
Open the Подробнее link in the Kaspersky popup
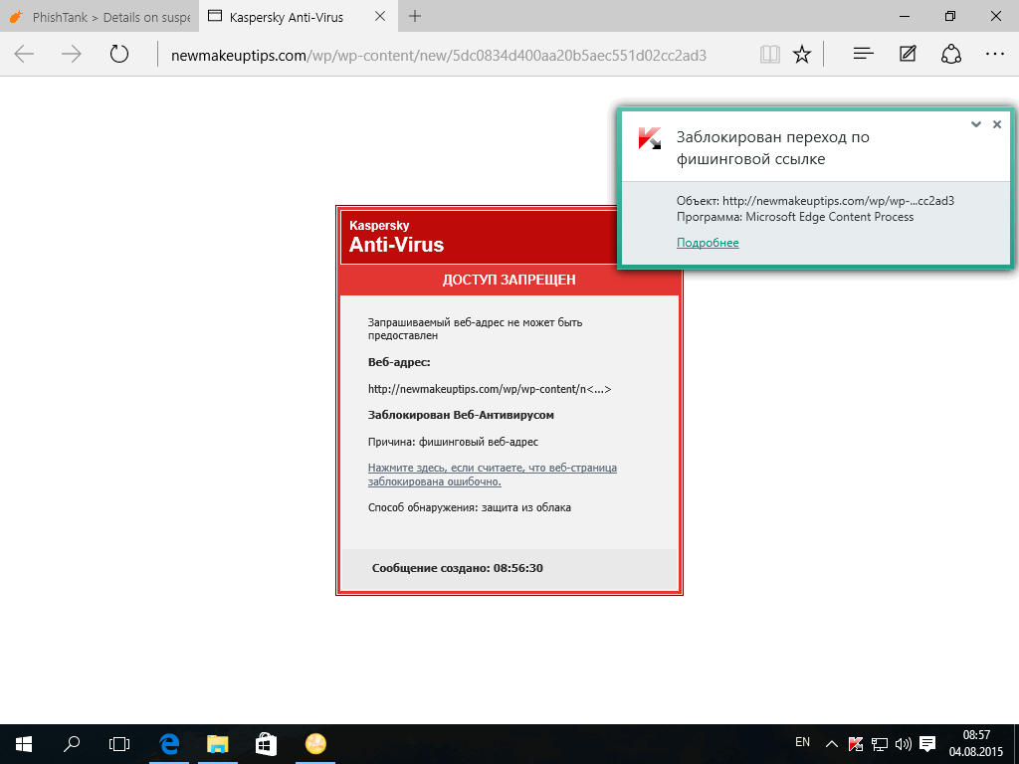tap(708, 242)
